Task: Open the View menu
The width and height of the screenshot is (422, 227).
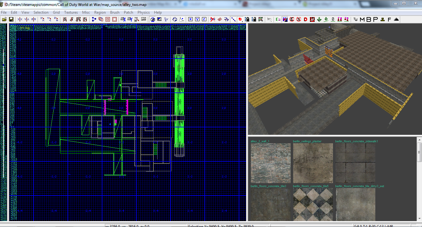Action: (25, 12)
